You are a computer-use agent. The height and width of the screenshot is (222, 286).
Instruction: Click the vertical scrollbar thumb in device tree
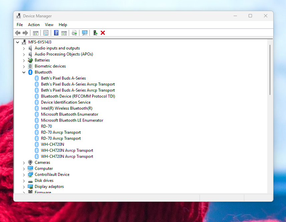pyautogui.click(x=270, y=70)
